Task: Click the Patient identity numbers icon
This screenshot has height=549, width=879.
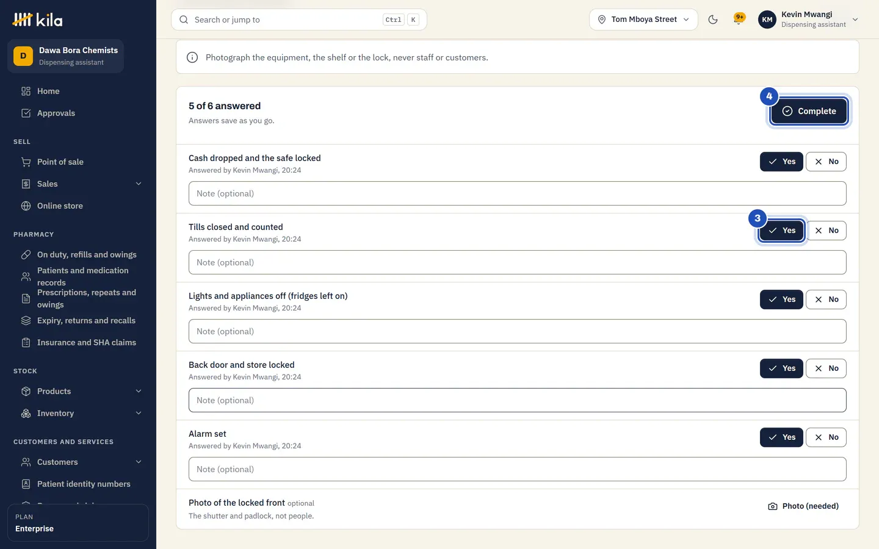Action: pyautogui.click(x=26, y=484)
